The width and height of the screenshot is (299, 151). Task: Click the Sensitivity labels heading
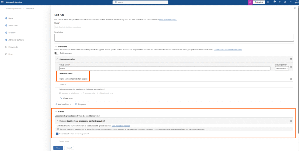tap(66, 73)
